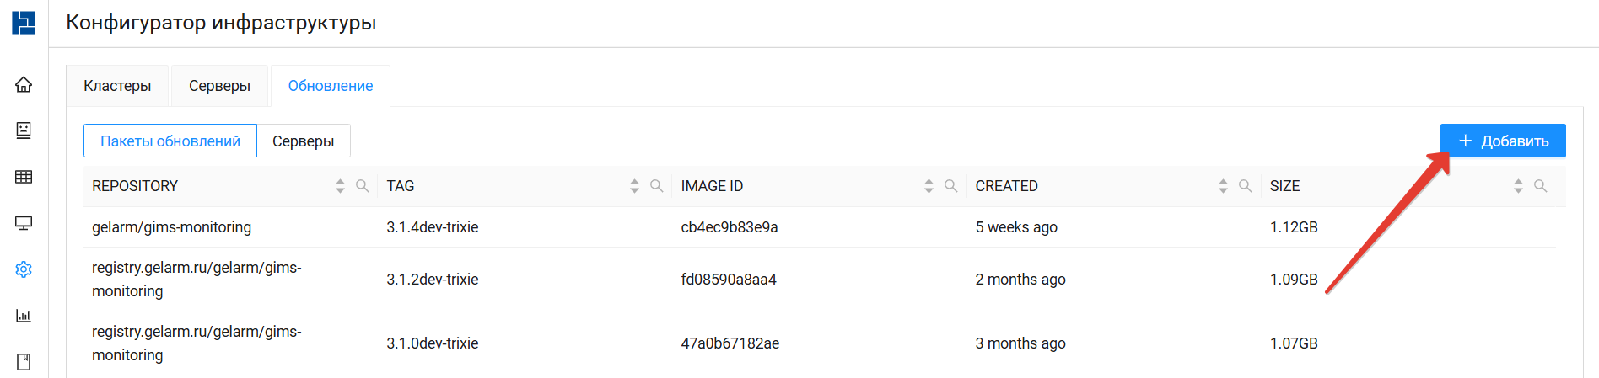Open the home icon in sidebar
This screenshot has width=1599, height=378.
[x=24, y=84]
